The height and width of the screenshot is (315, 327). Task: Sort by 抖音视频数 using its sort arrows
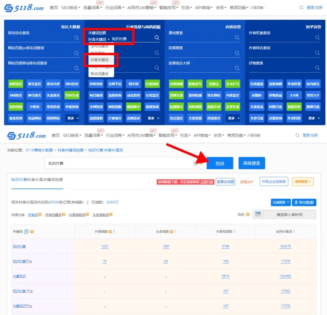click(x=234, y=232)
